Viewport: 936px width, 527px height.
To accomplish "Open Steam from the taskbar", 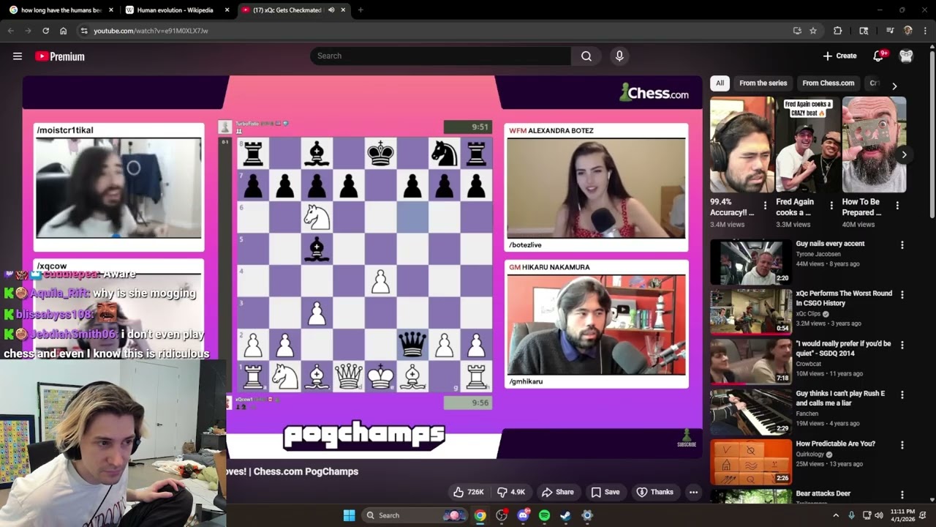I will click(565, 515).
